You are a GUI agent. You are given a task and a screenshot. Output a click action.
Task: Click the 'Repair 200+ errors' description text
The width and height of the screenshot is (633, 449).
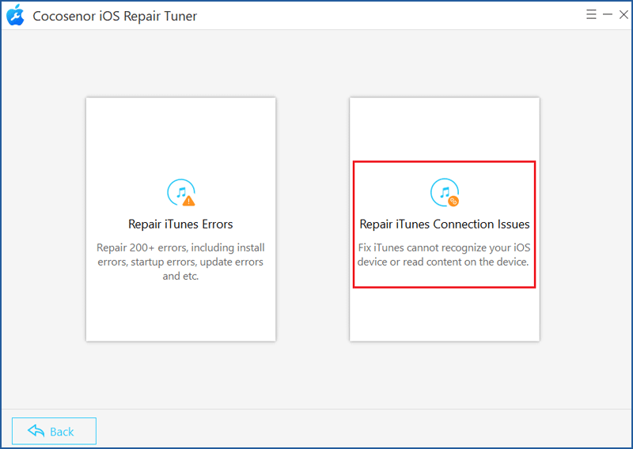[180, 262]
